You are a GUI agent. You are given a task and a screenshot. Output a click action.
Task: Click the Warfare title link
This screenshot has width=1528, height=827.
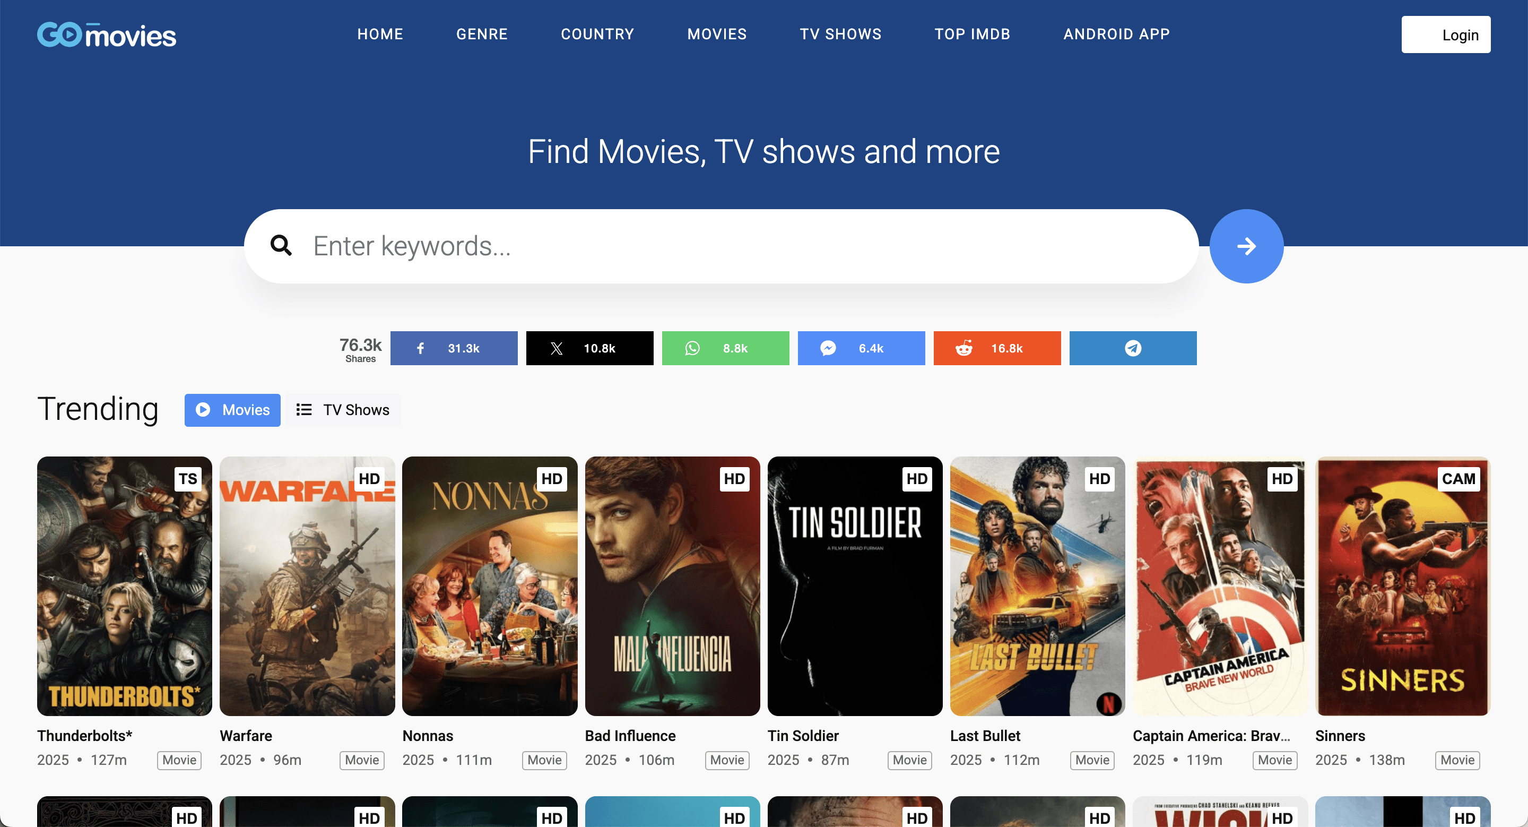(246, 736)
